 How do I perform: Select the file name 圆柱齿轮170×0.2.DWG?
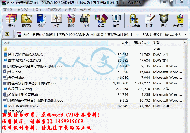click(26, 55)
